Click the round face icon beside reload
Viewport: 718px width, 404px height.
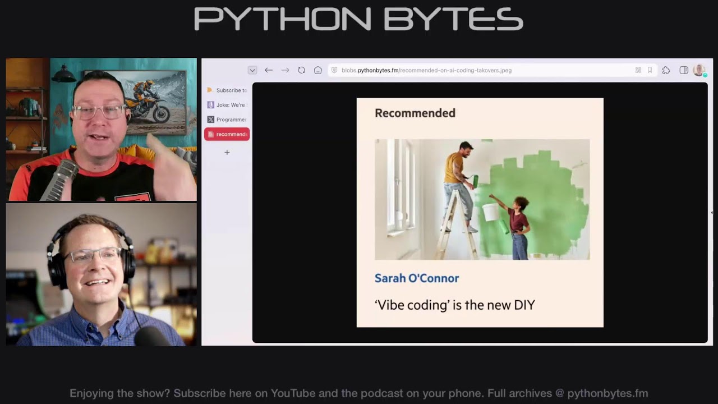(317, 70)
